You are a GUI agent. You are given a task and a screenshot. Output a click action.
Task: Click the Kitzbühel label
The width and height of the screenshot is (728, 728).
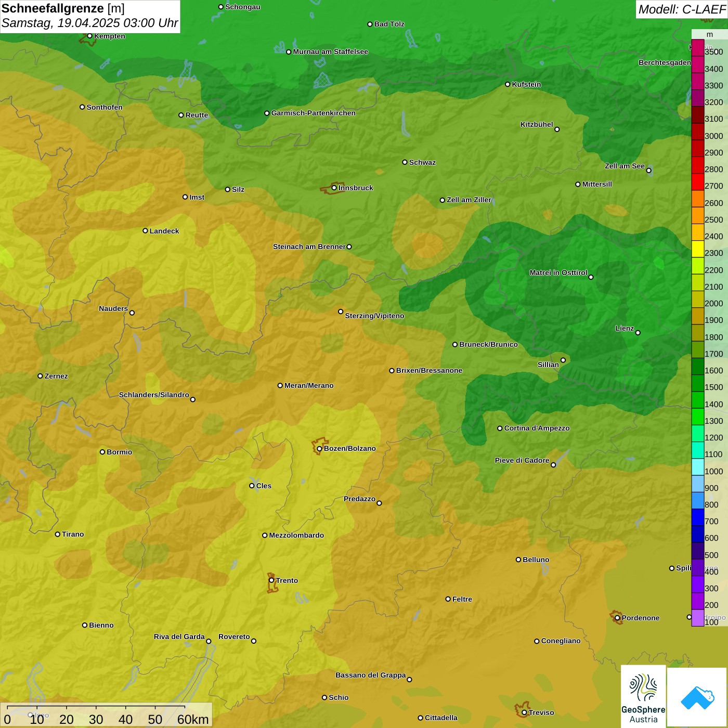click(x=537, y=124)
